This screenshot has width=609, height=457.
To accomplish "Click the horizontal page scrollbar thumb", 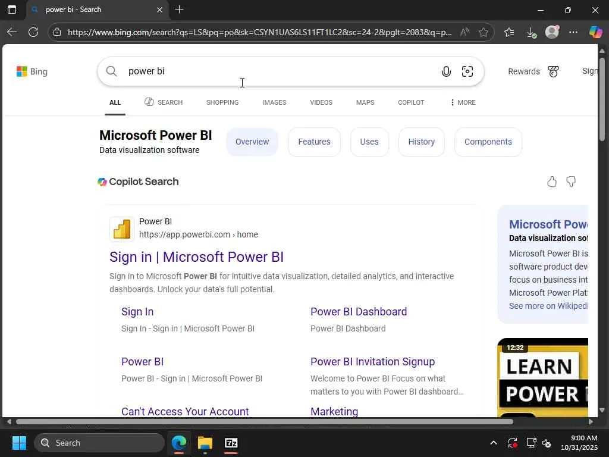I will point(265,422).
